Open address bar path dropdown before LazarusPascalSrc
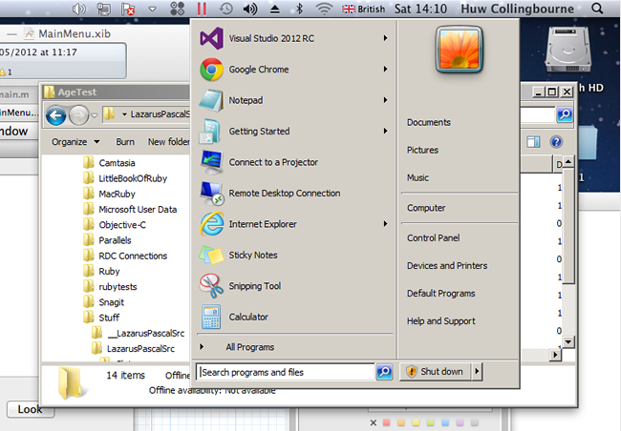This screenshot has height=431, width=621. (x=124, y=114)
